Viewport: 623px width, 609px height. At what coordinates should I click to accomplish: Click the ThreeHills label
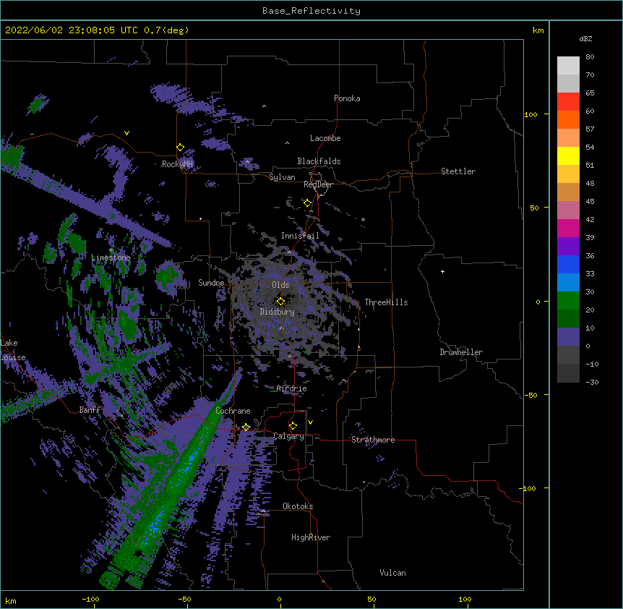(x=386, y=302)
